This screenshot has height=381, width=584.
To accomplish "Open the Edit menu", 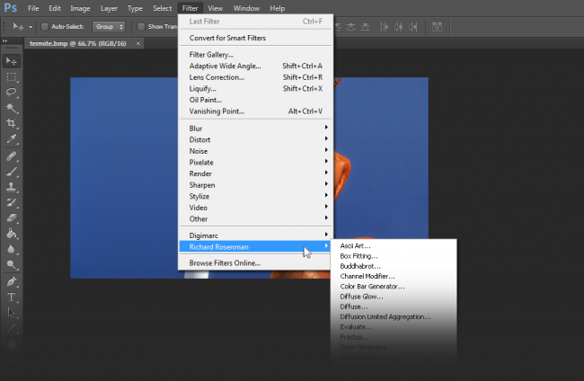I will (55, 8).
